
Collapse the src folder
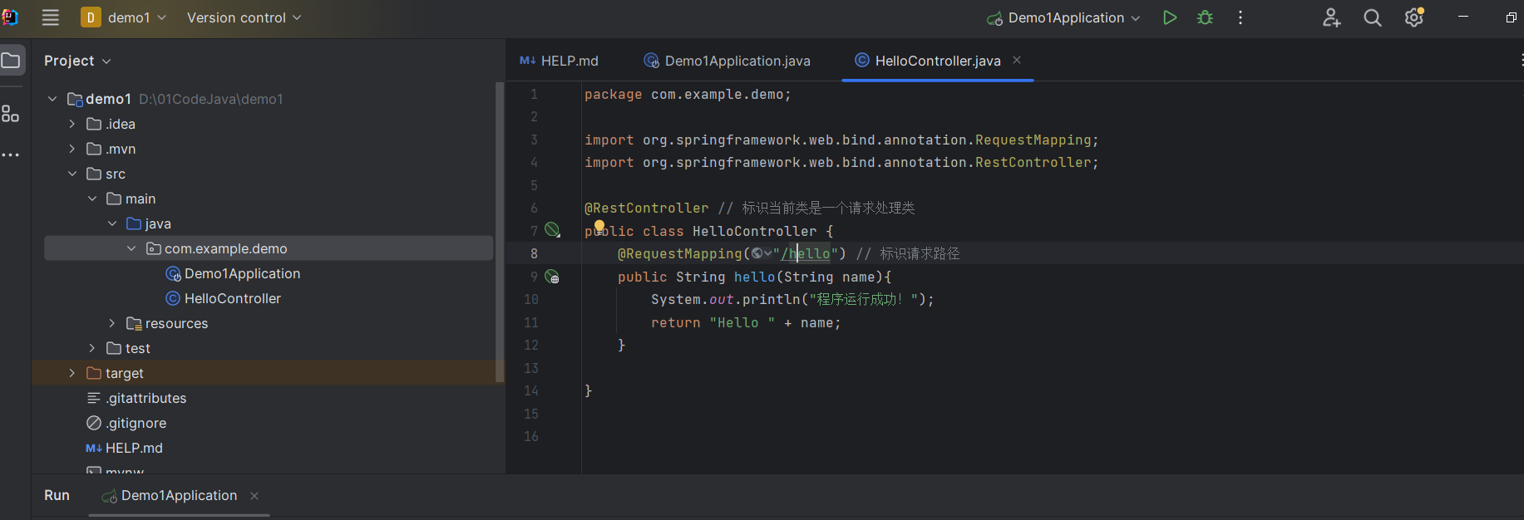(72, 174)
